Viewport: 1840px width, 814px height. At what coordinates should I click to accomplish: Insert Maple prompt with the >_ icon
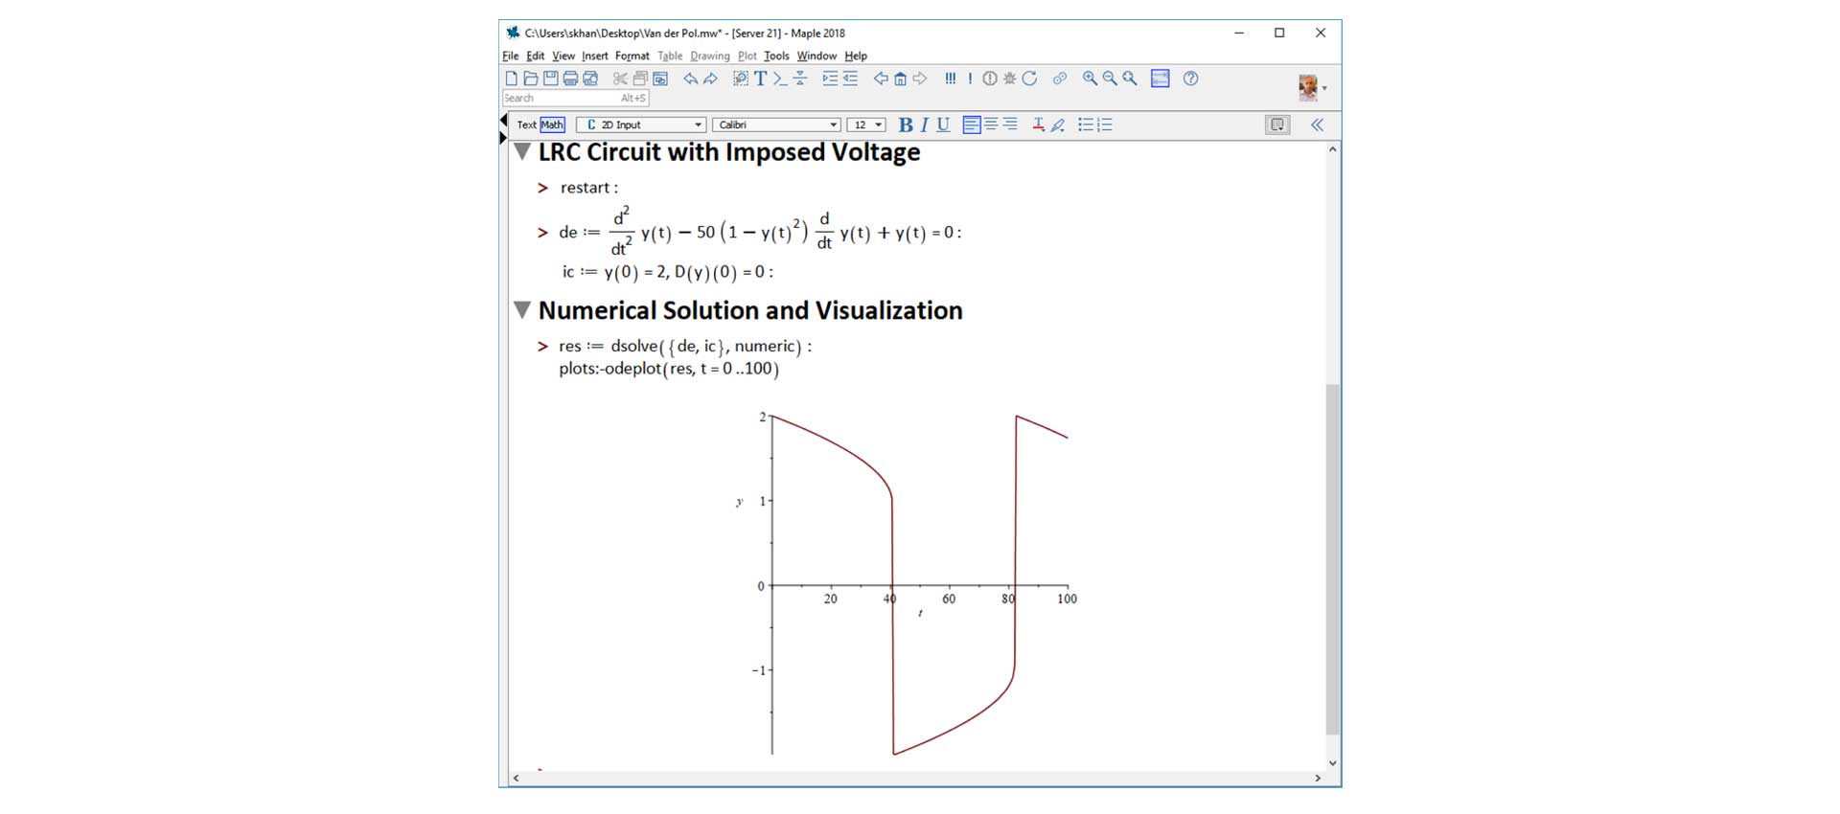(780, 79)
